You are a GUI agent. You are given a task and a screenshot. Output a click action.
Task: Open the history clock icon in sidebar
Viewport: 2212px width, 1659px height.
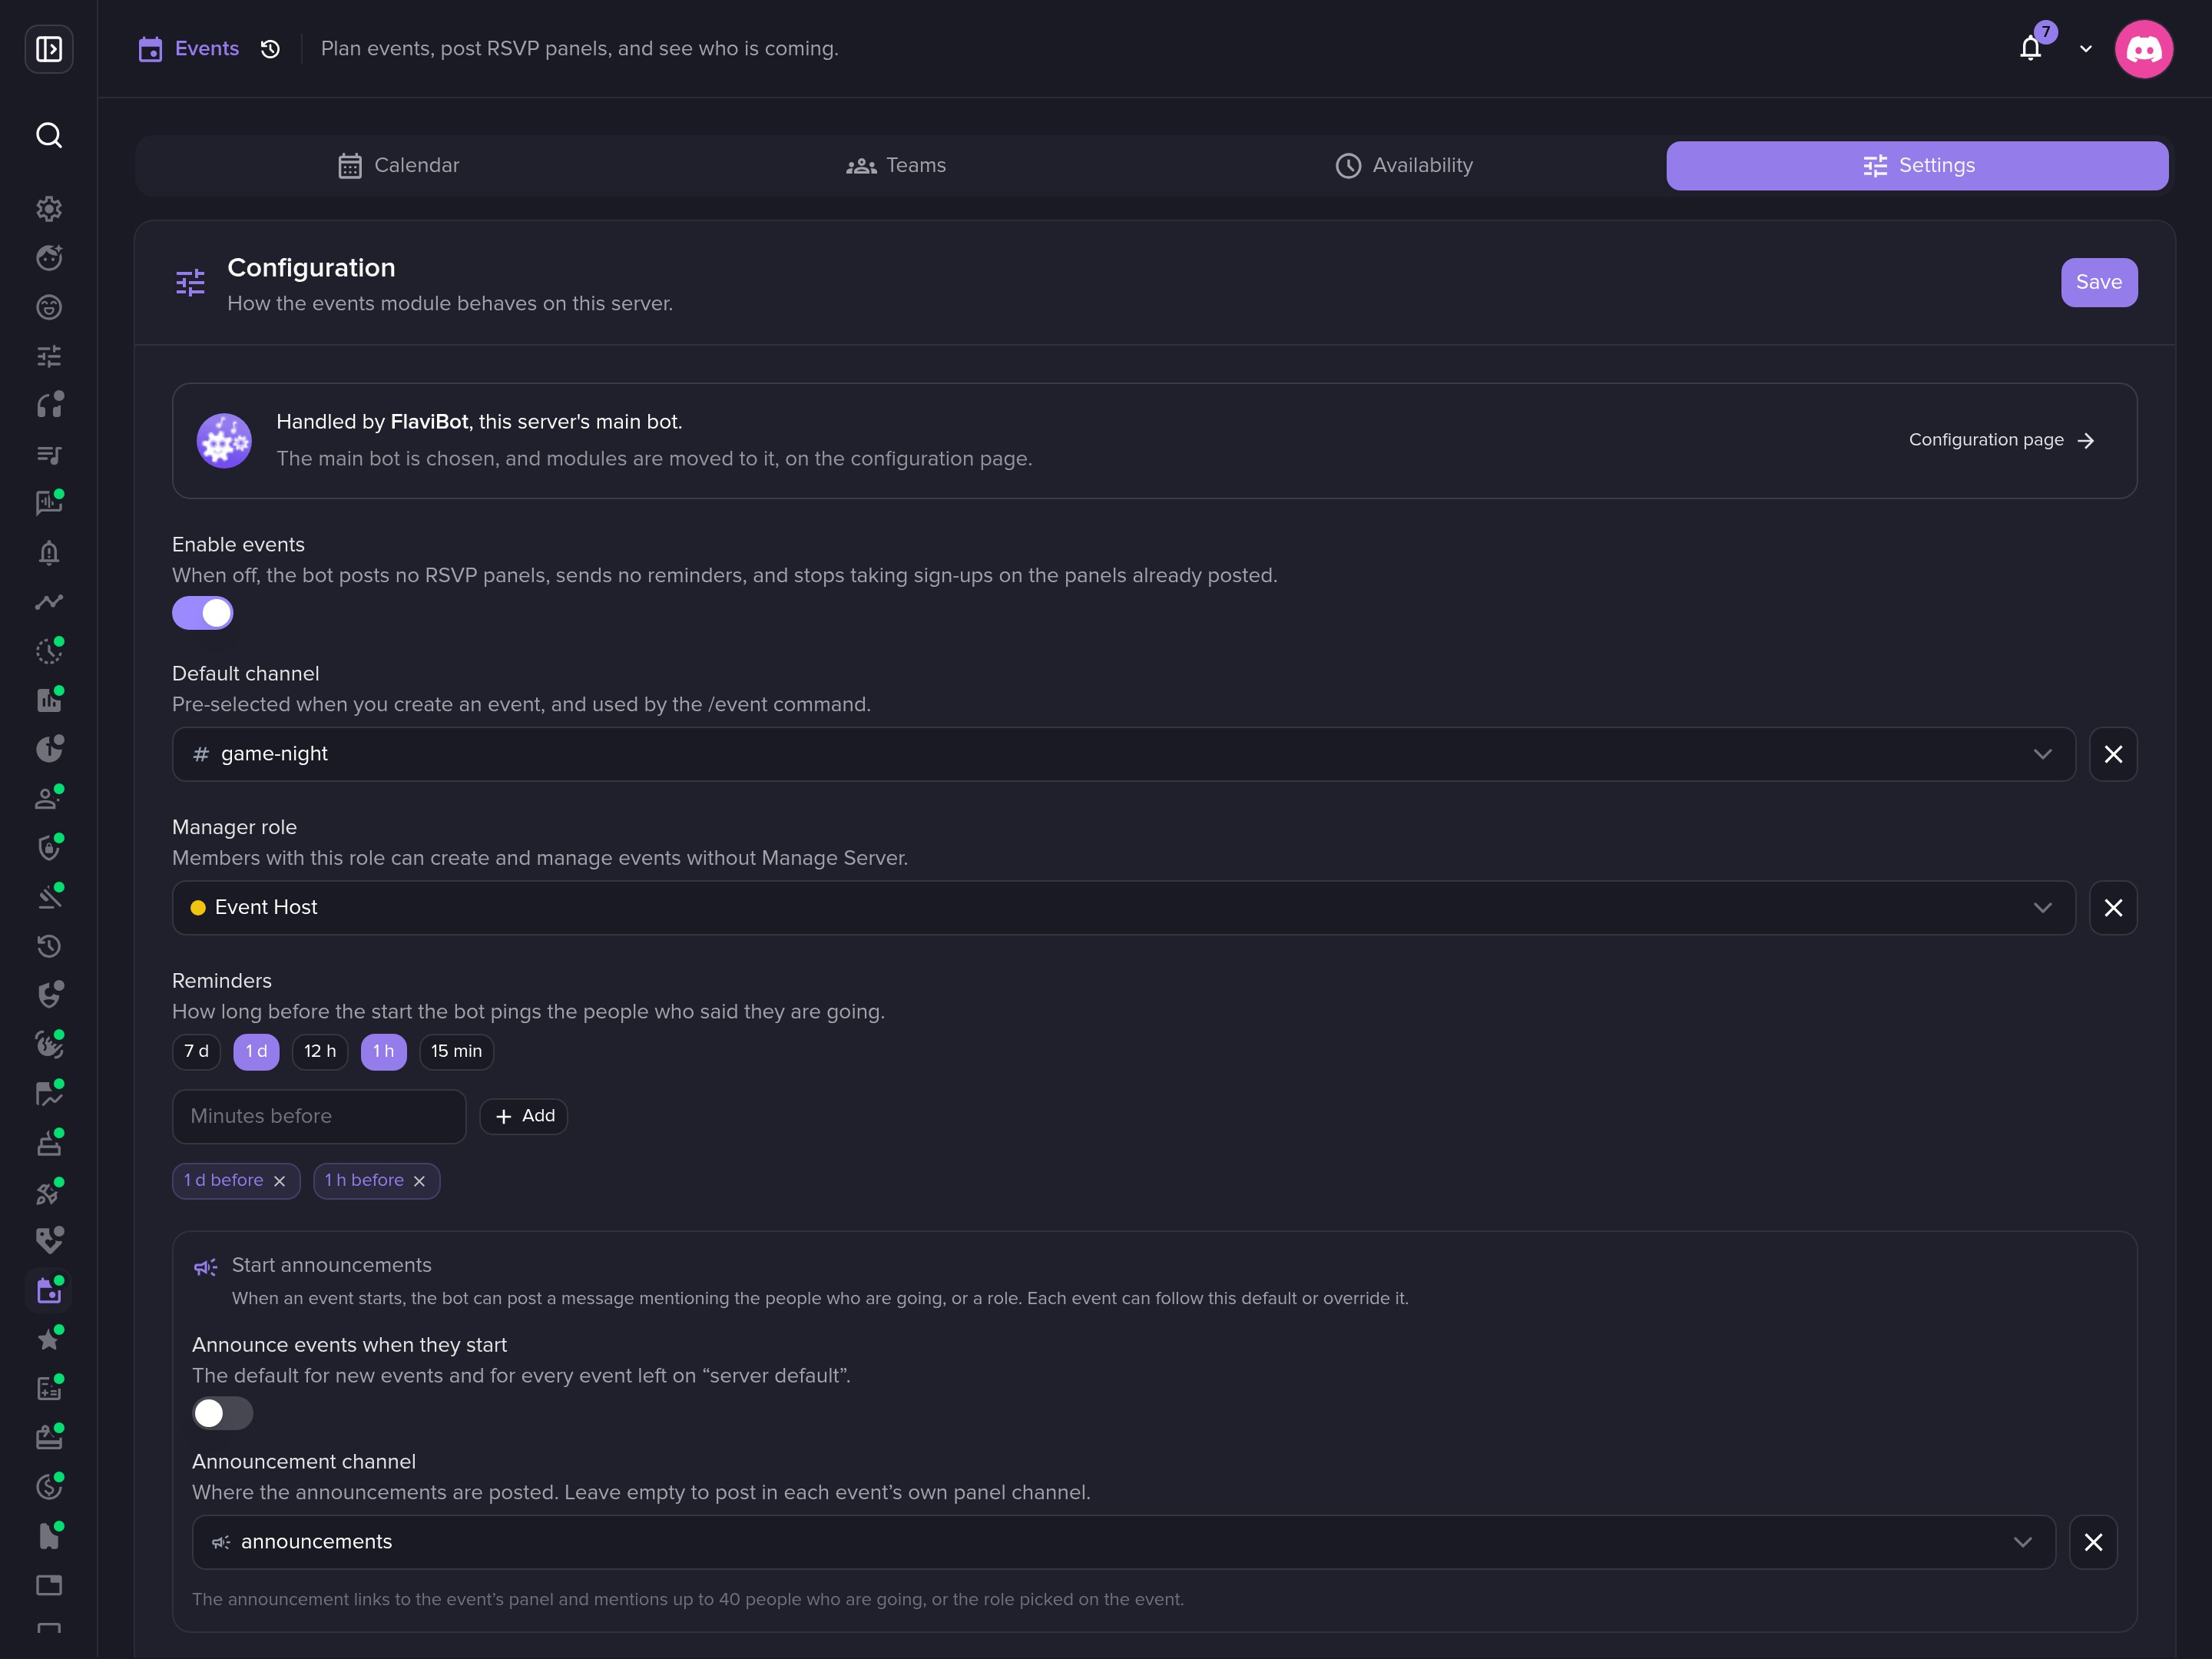(x=49, y=946)
